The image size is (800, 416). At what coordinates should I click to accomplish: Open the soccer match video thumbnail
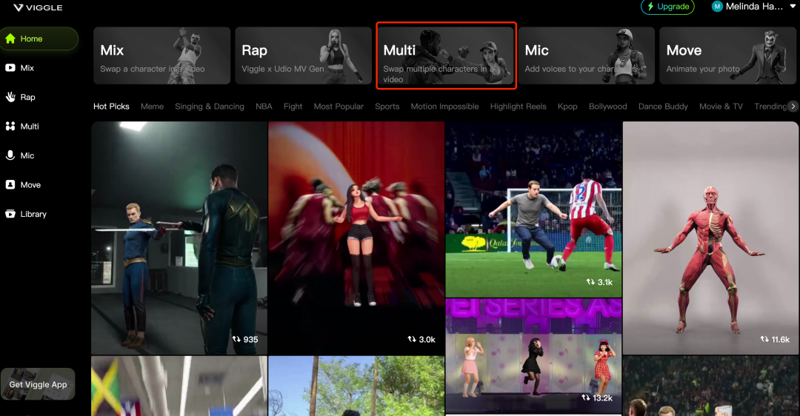(x=533, y=209)
